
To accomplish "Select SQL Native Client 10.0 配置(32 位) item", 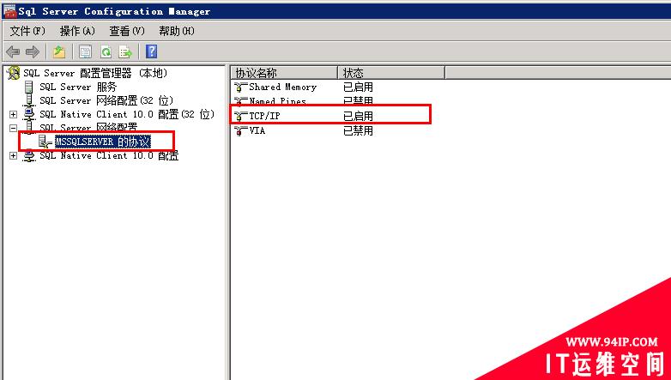I will (127, 114).
